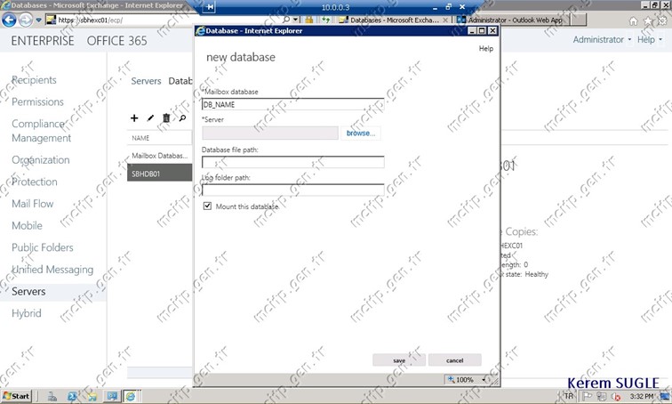
Task: Open Unified Messaging in the left navigation
Action: [52, 270]
